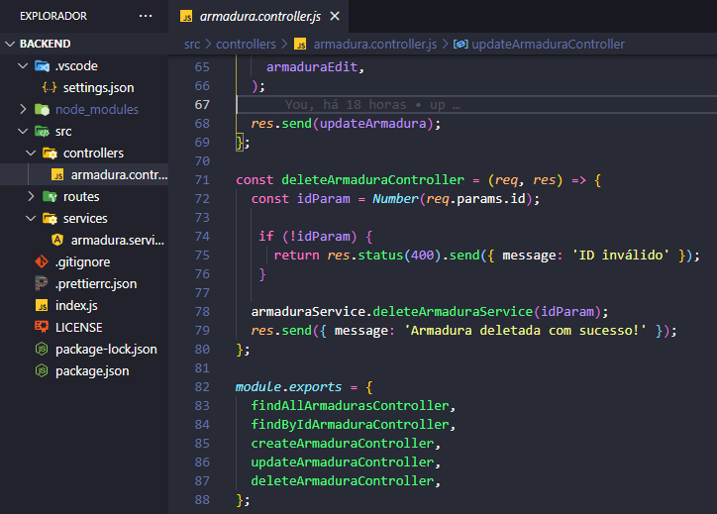This screenshot has height=514, width=717.
Task: Click the package.json node icon
Action: 42,370
